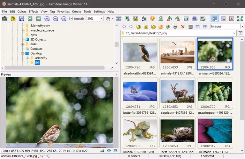This screenshot has height=159, width=245.
Task: Go to next image with green right arrow
Action: 38,19
